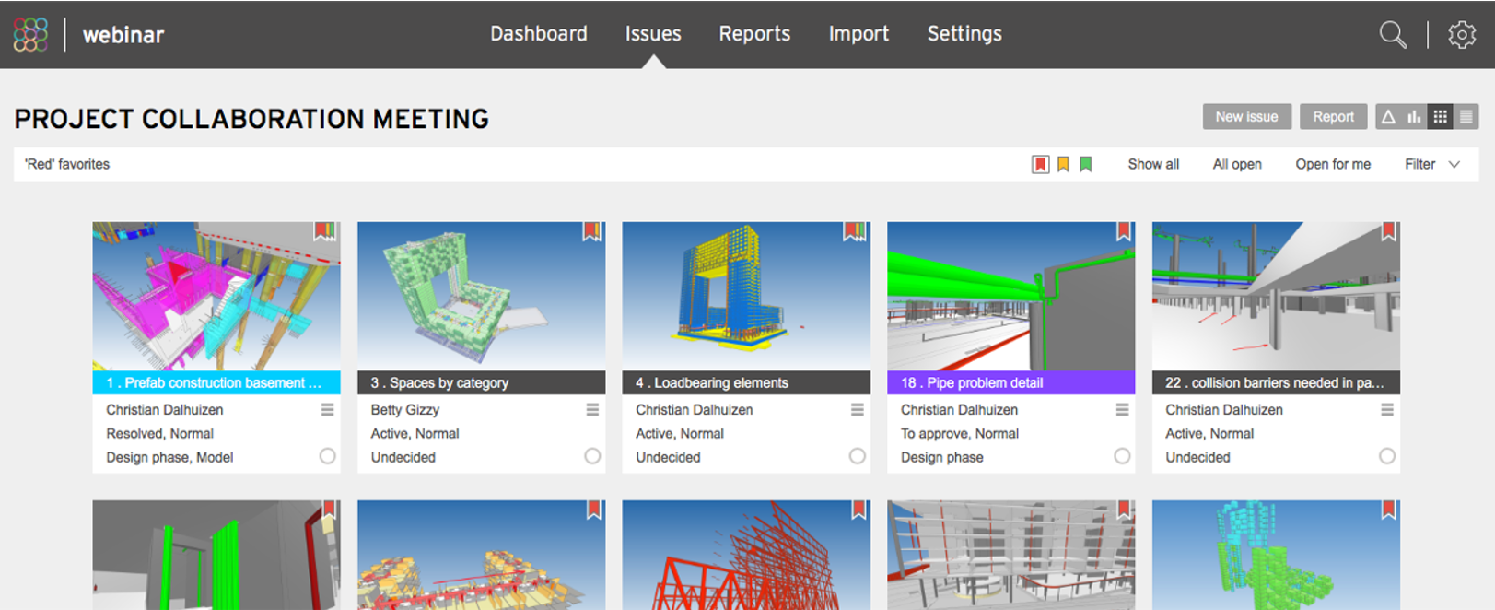Switch to triangle issue view icon

pyautogui.click(x=1388, y=117)
